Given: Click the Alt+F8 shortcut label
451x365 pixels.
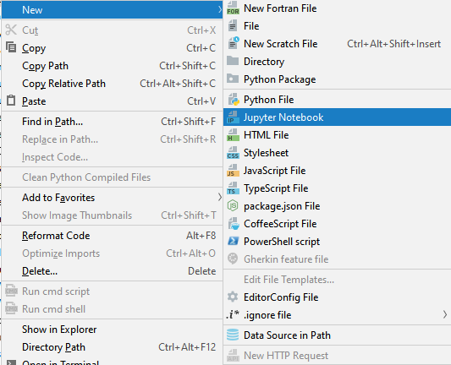Looking at the screenshot, I should point(201,236).
